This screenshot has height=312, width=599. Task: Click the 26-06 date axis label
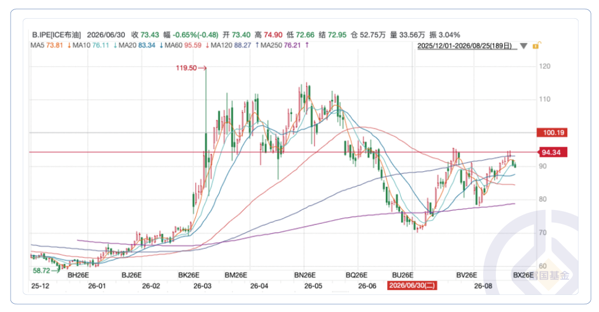tap(367, 285)
